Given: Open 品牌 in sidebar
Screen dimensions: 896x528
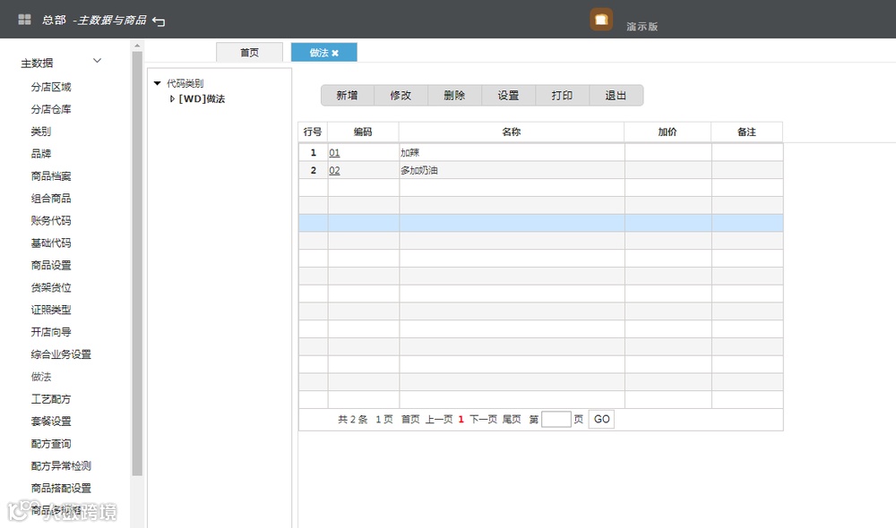Looking at the screenshot, I should 40,154.
